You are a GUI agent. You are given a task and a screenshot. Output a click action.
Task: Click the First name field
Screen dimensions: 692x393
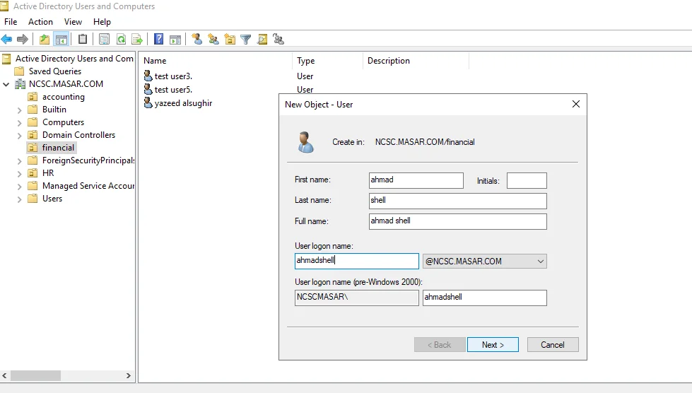tap(416, 180)
